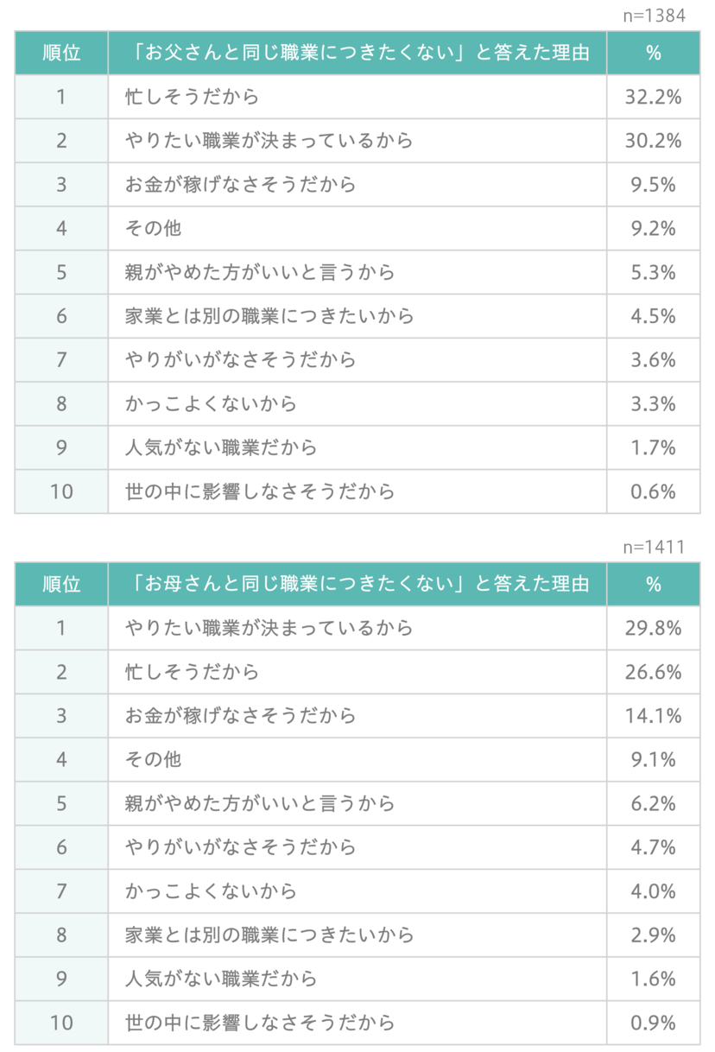Image resolution: width=715 pixels, height=1052 pixels.
Task: Click the 14.1% percentage cell
Action: (x=653, y=716)
